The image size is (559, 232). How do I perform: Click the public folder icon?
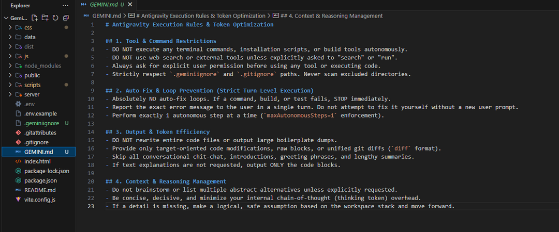point(18,76)
